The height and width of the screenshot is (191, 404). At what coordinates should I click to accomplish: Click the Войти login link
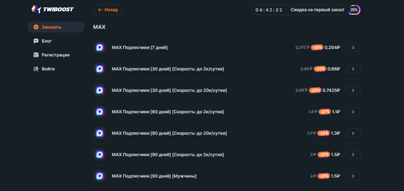click(x=48, y=69)
